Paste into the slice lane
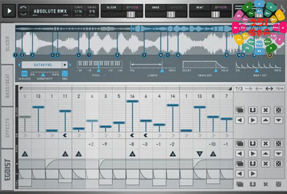Screen dimensions: 287x194 253,110
